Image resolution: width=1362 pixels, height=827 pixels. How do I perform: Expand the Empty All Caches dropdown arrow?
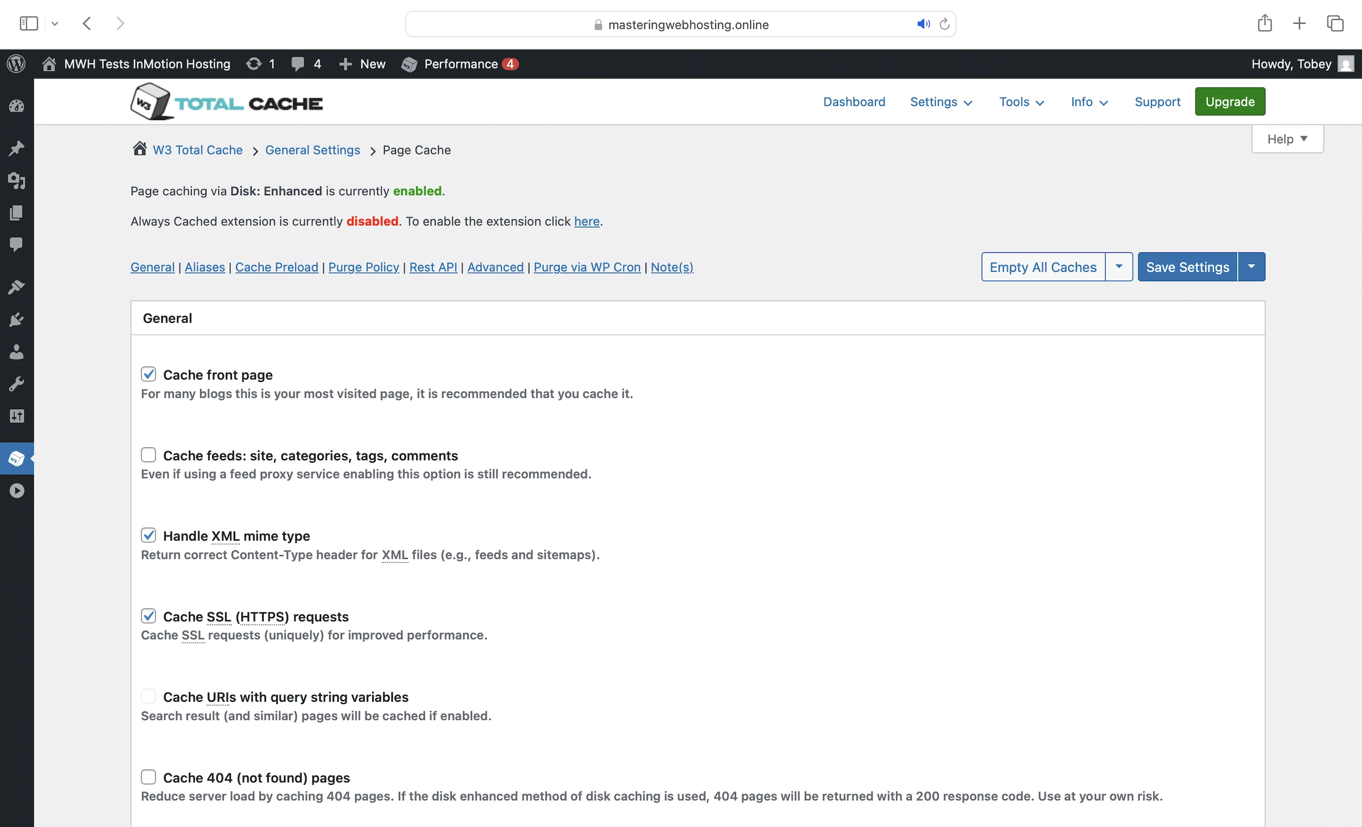(x=1119, y=267)
